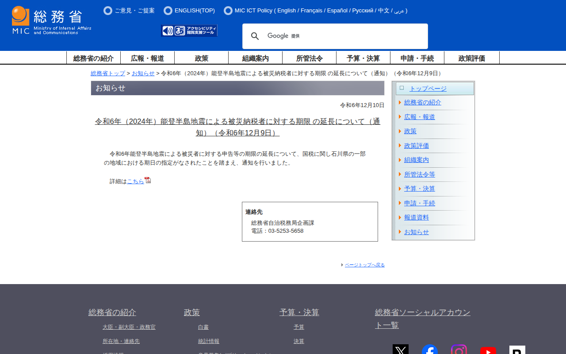The width and height of the screenshot is (566, 354).
Task: Expand 所管法令等 in the right sidebar
Action: (x=419, y=174)
